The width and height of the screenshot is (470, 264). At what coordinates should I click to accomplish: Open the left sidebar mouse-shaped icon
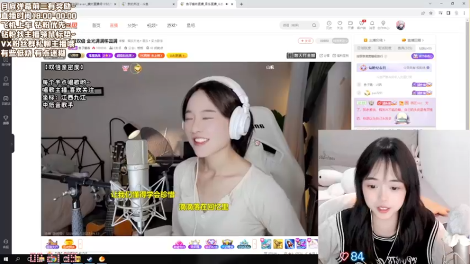click(6, 80)
